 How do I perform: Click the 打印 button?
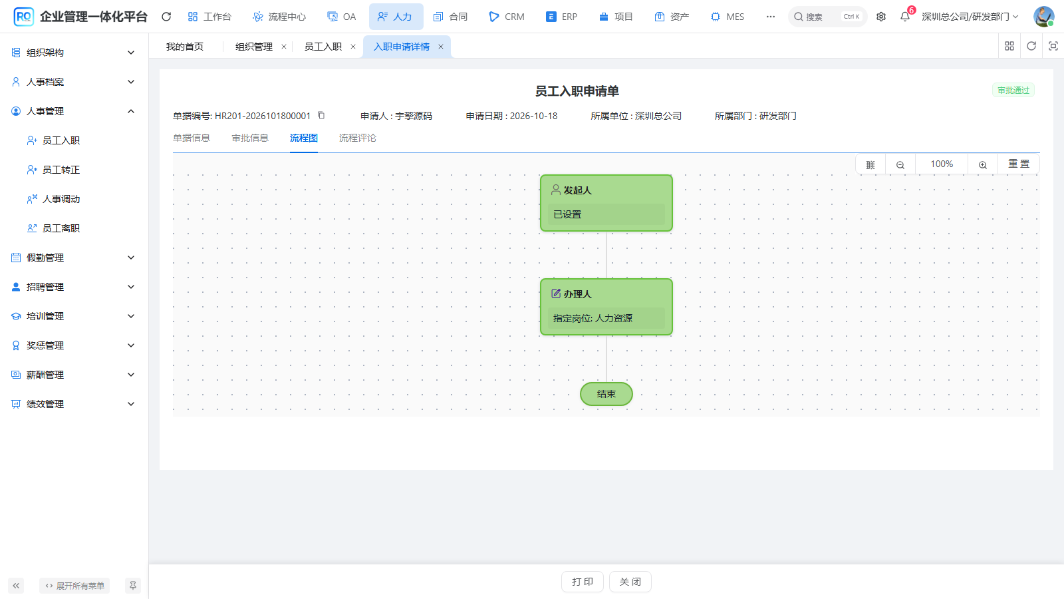pos(583,582)
